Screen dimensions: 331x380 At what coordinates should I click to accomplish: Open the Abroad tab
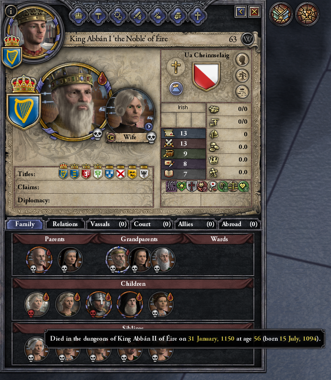239,224
